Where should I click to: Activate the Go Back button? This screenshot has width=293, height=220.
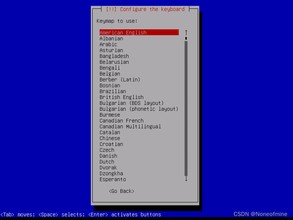click(122, 191)
